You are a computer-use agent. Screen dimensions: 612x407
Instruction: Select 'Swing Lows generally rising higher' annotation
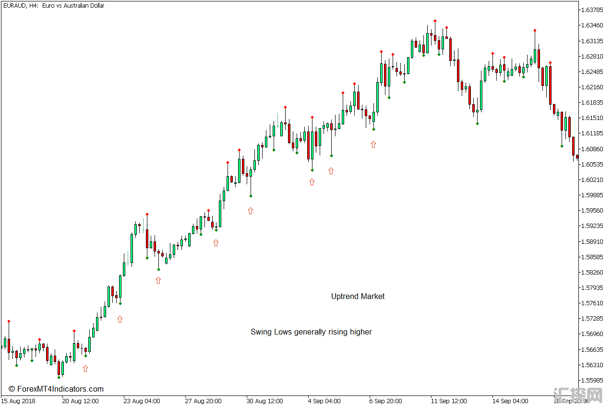311,332
